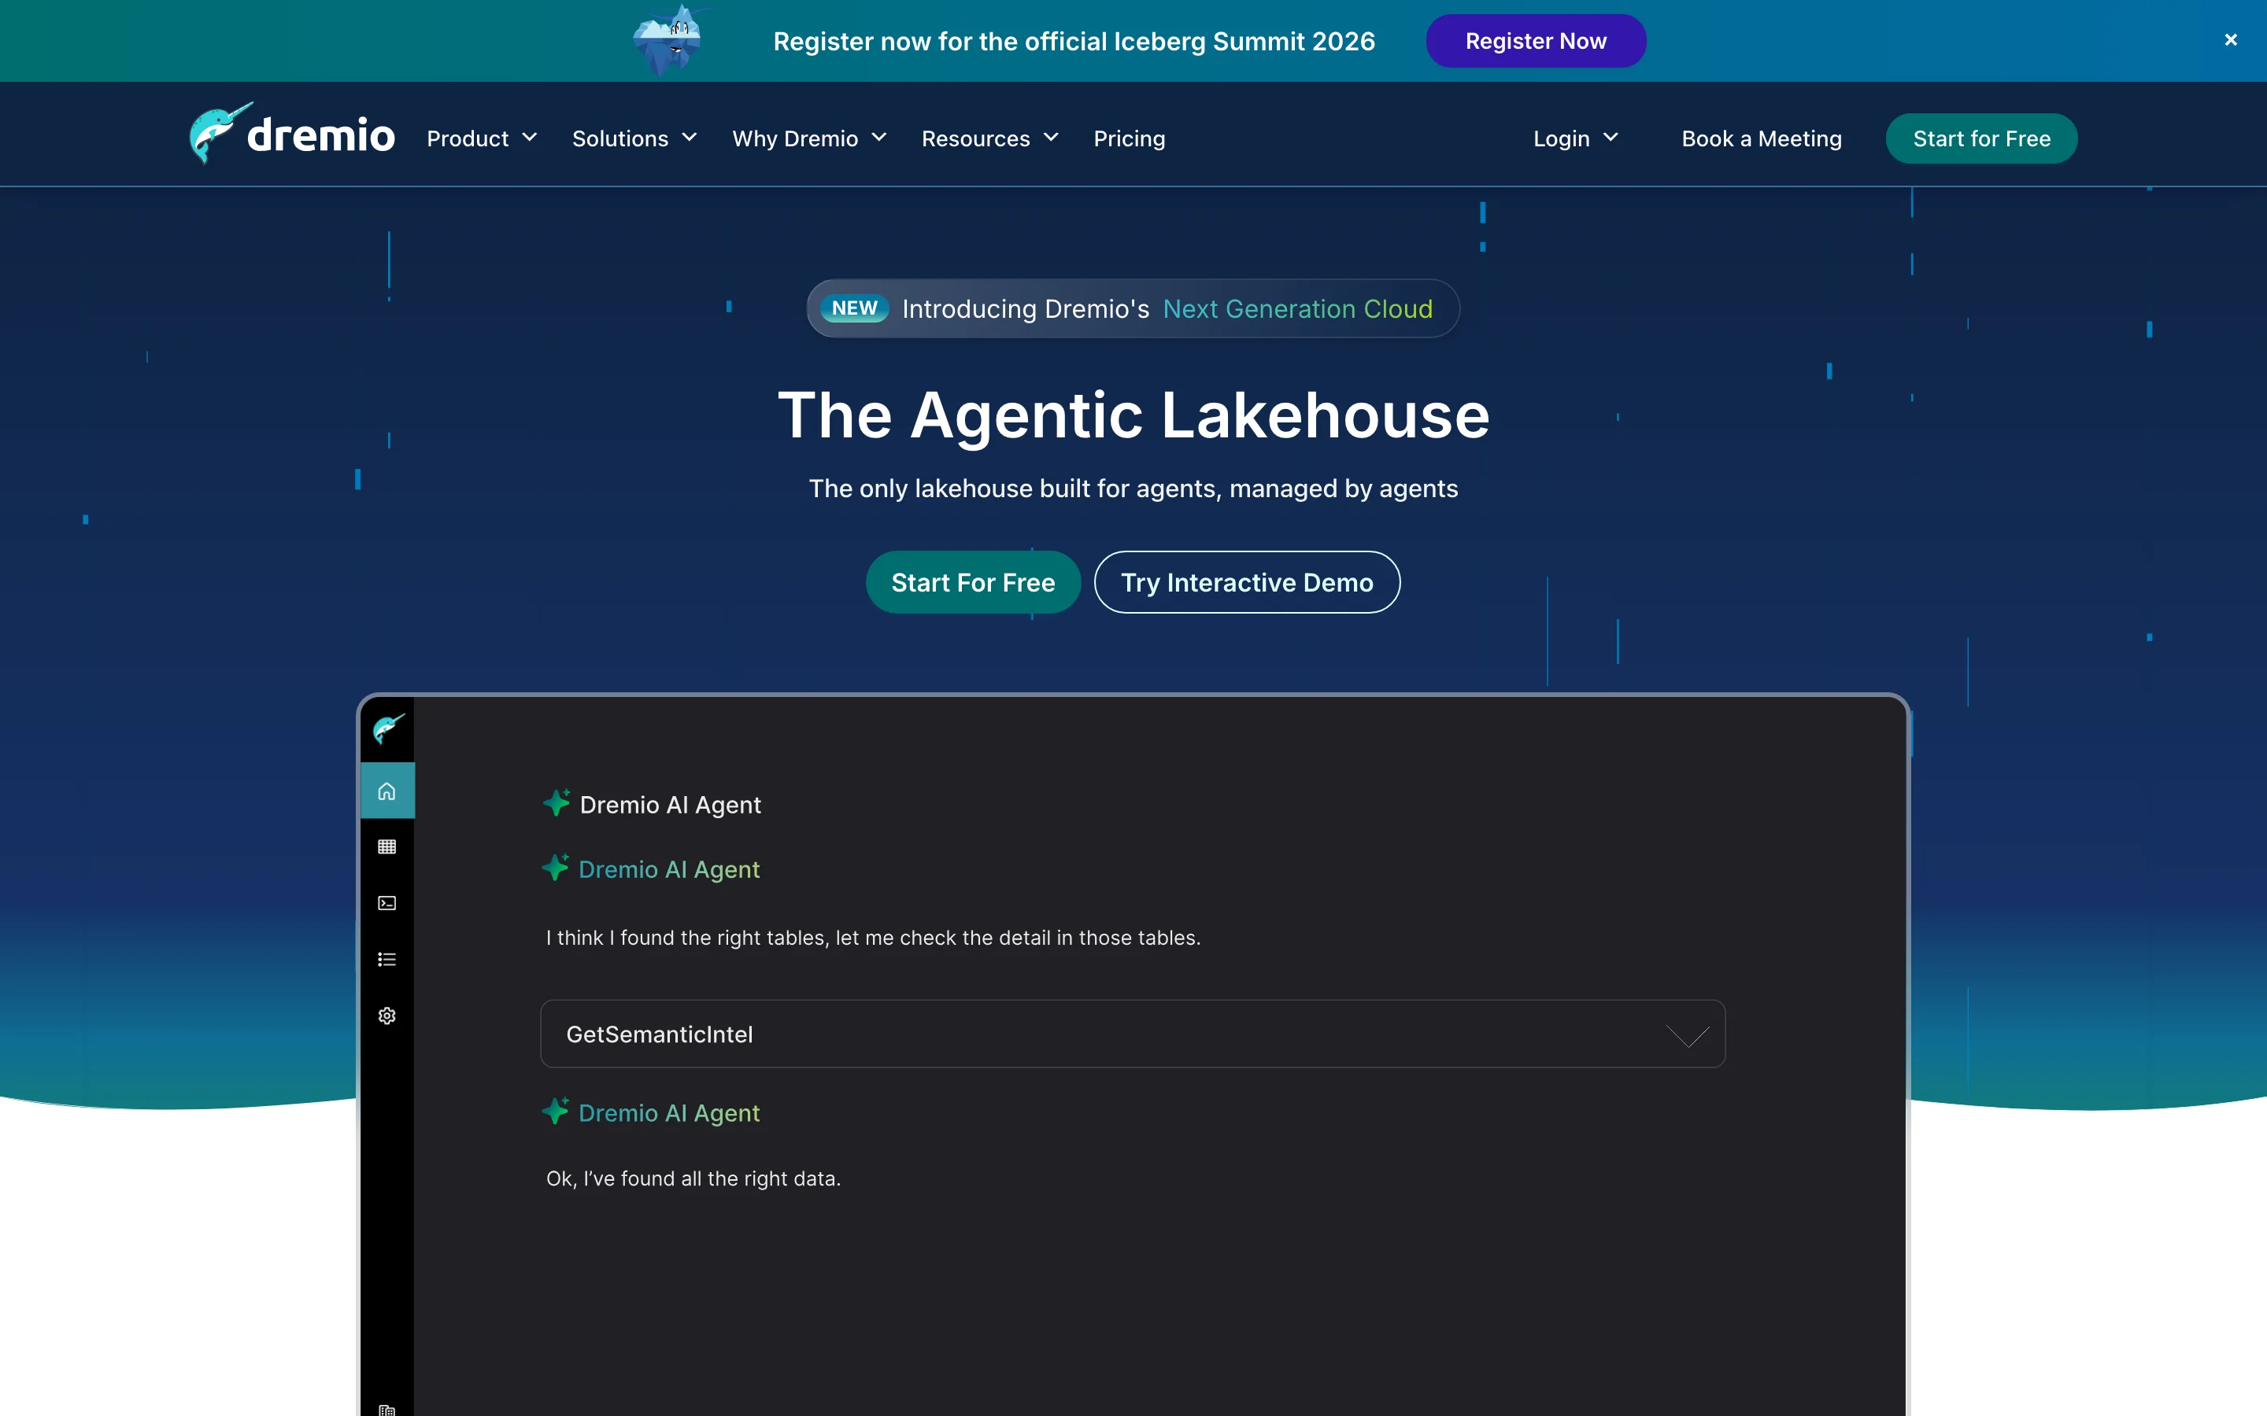Open the datasets grid icon in sidebar
2267x1416 pixels.
(x=387, y=846)
